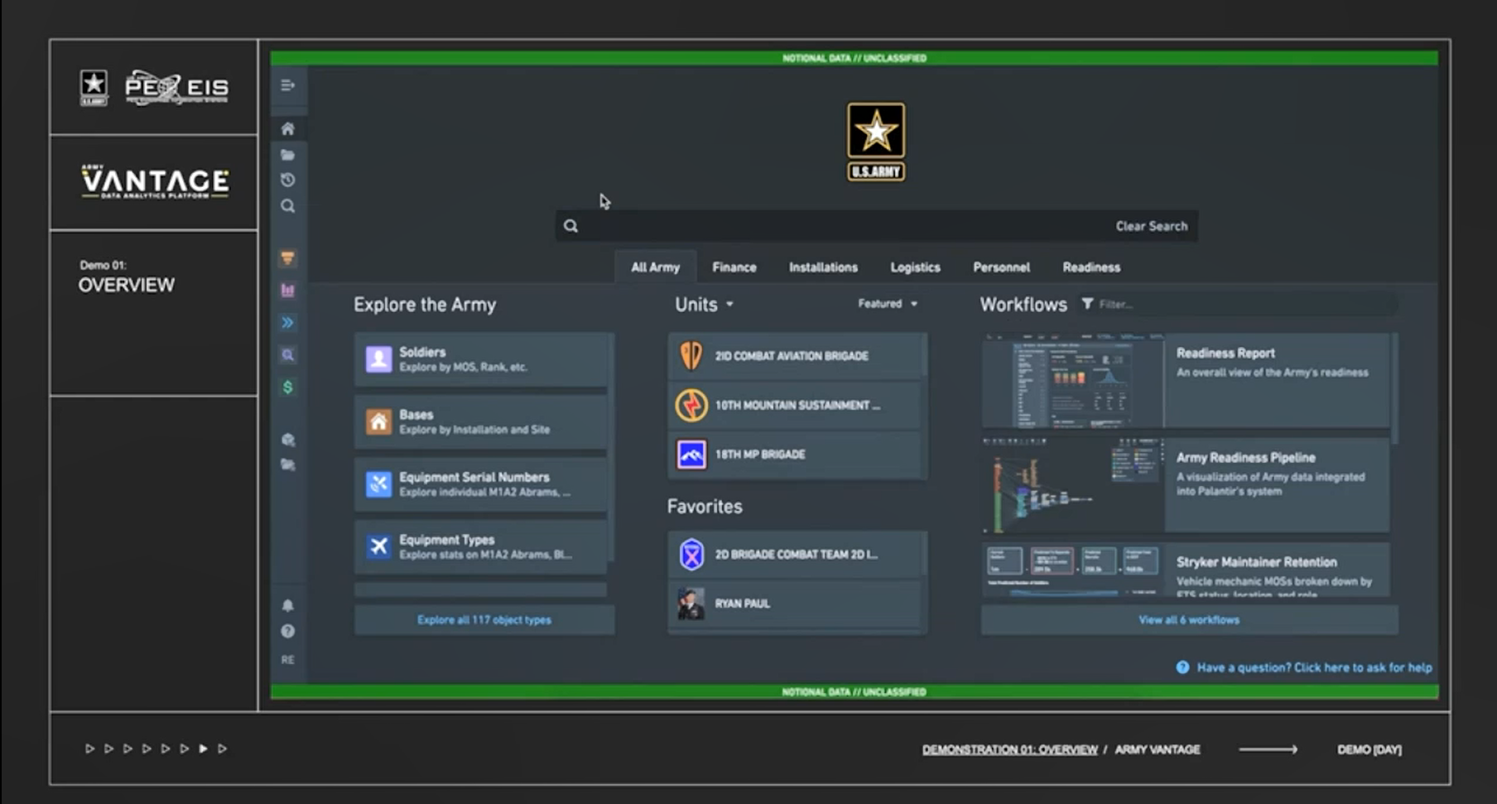The height and width of the screenshot is (804, 1497).
Task: Click Army Readiness Pipeline title
Action: coord(1245,457)
